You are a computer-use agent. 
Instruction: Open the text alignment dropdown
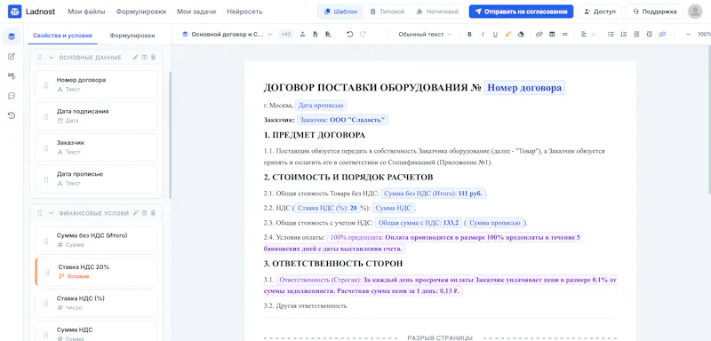pyautogui.click(x=587, y=34)
